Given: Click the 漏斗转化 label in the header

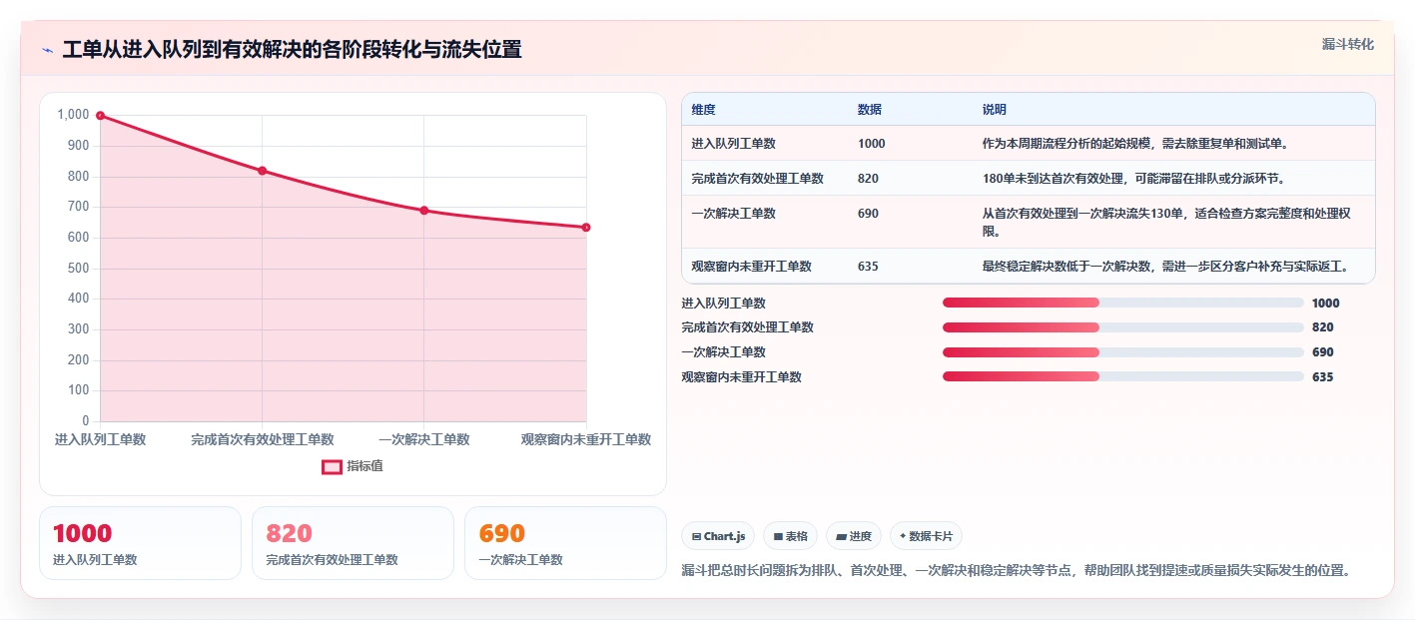Looking at the screenshot, I should (x=1347, y=44).
